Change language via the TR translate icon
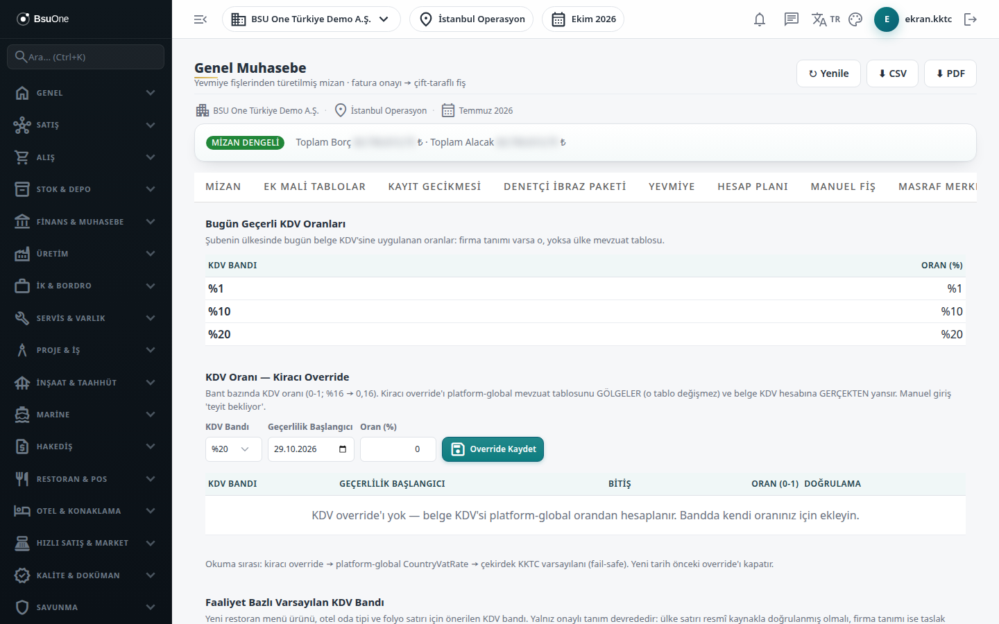 tap(826, 19)
